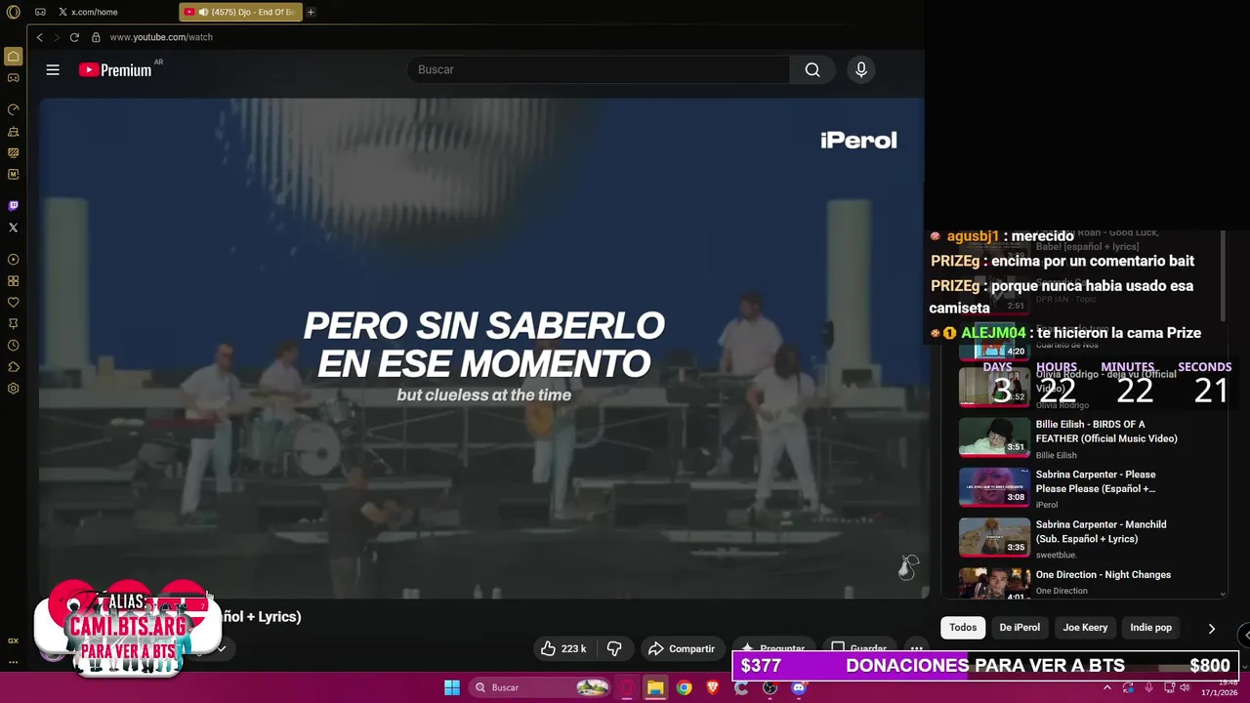Screen dimensions: 1250x703
Task: Open the tab icon beside the Opera logo
Action: (40, 12)
